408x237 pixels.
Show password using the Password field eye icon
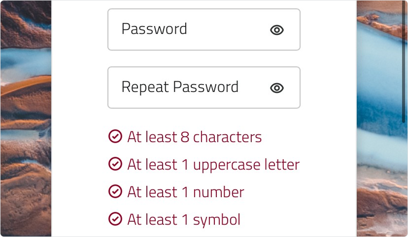[x=277, y=30]
